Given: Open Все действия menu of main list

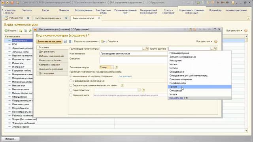Looking at the screenshot, I should click(x=234, y=31).
